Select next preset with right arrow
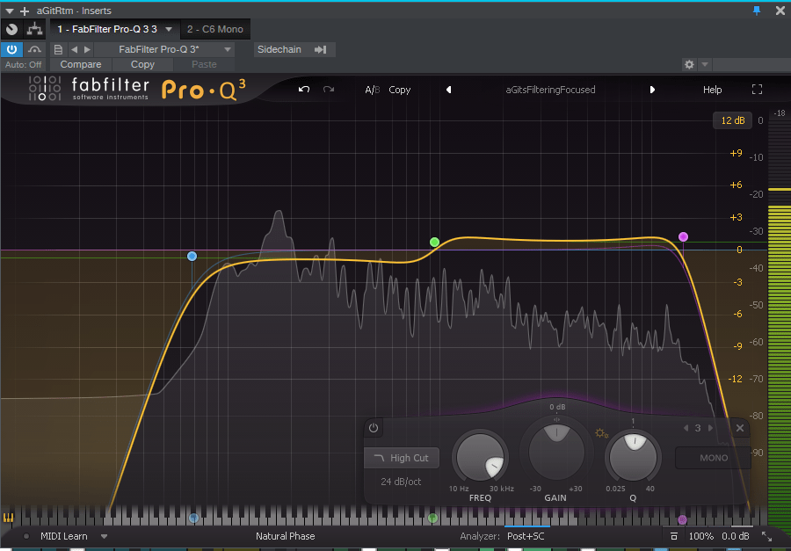Image resolution: width=791 pixels, height=551 pixels. pos(652,90)
